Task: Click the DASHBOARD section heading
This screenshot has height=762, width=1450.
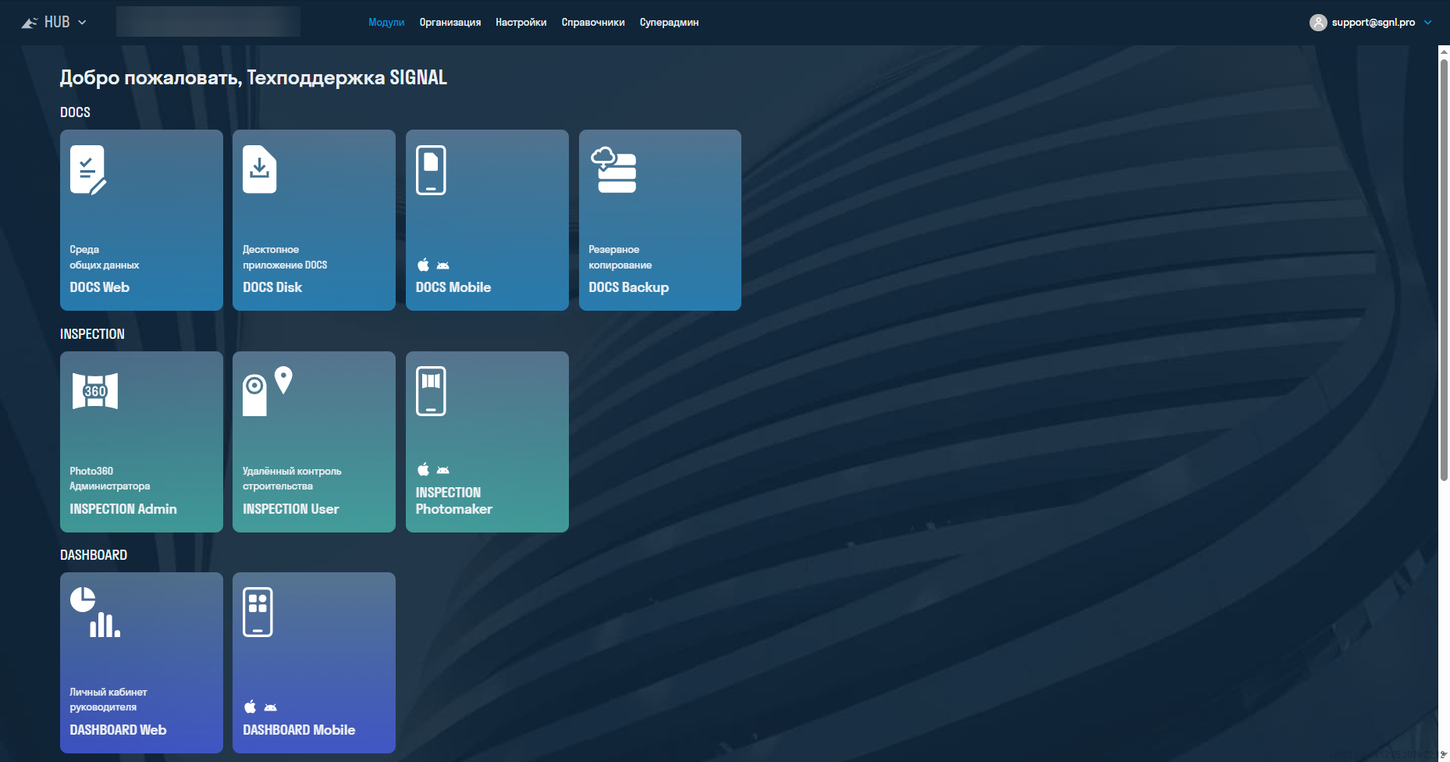Action: coord(94,555)
